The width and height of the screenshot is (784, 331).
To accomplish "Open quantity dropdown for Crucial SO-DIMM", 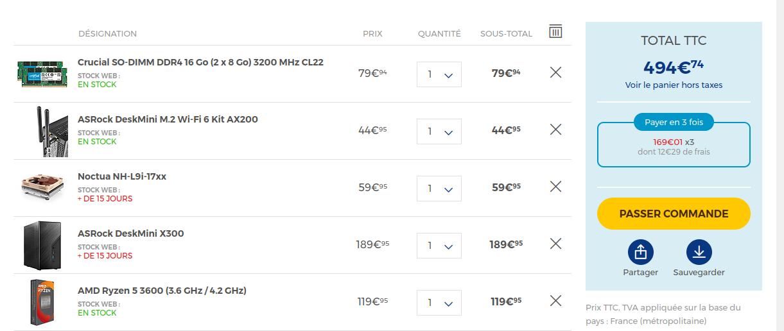I will click(x=439, y=74).
